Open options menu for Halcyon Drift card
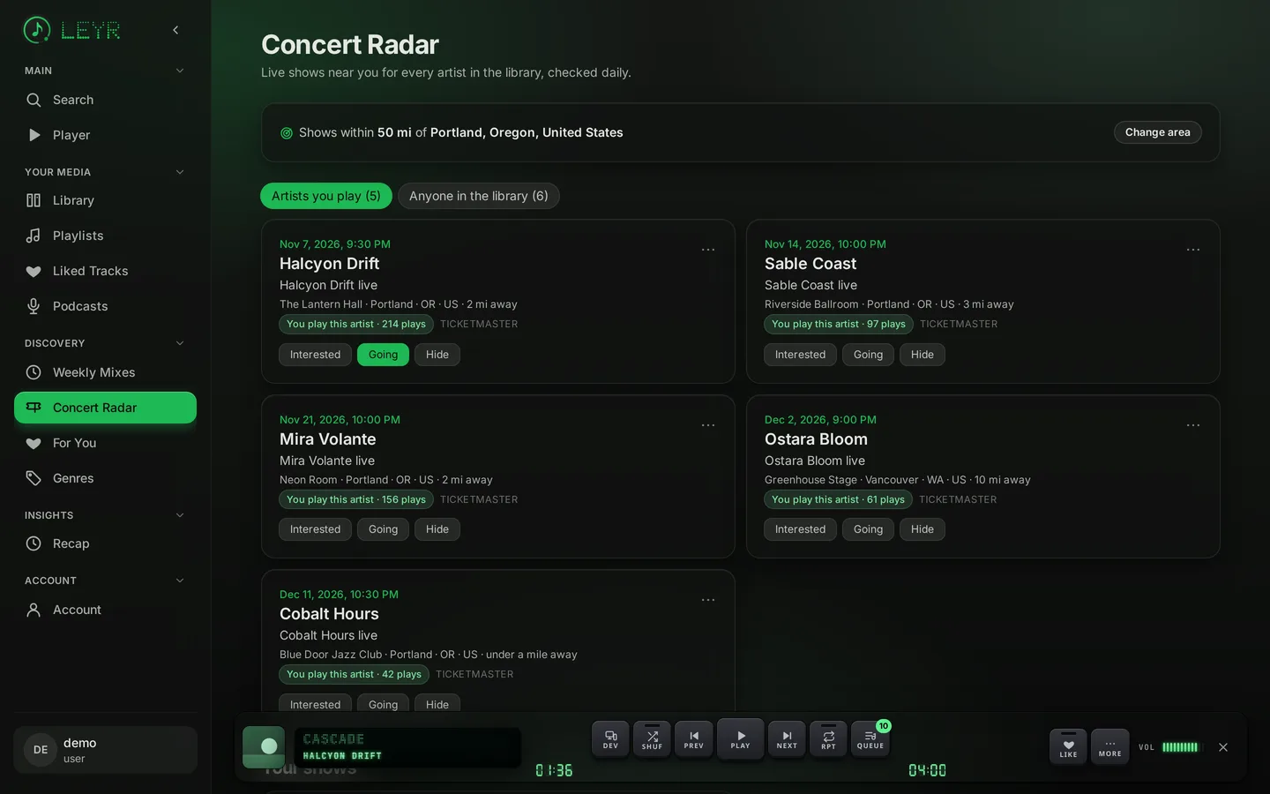 (708, 250)
